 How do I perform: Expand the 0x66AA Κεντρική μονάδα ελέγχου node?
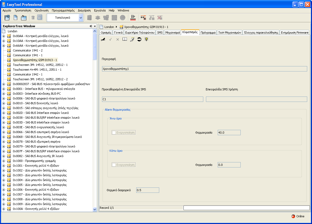click(3, 46)
